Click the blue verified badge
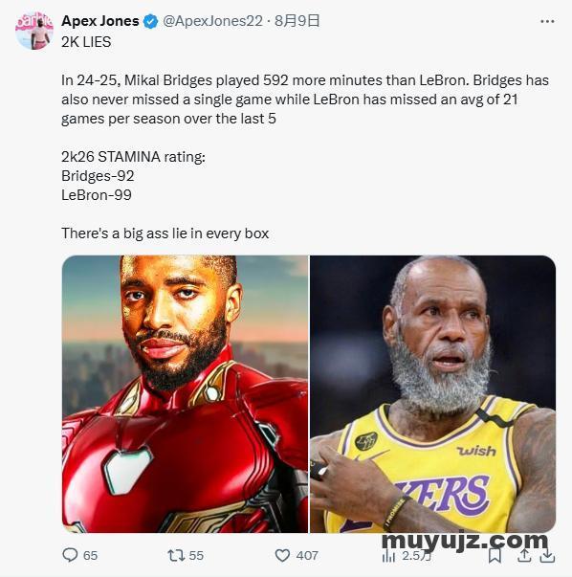572x577 pixels. click(x=150, y=21)
